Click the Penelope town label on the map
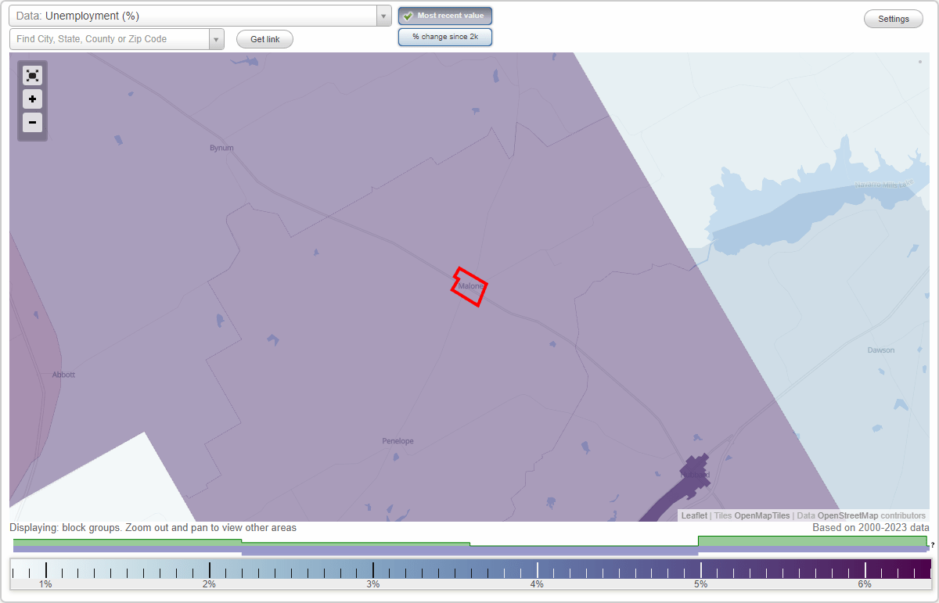The width and height of the screenshot is (939, 603). tap(398, 440)
